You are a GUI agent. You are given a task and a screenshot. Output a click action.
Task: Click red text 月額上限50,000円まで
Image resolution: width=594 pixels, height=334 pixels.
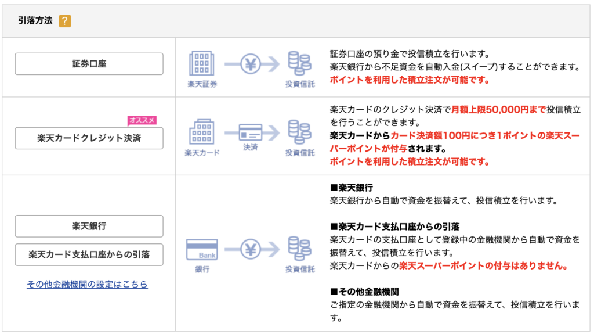[x=498, y=110]
